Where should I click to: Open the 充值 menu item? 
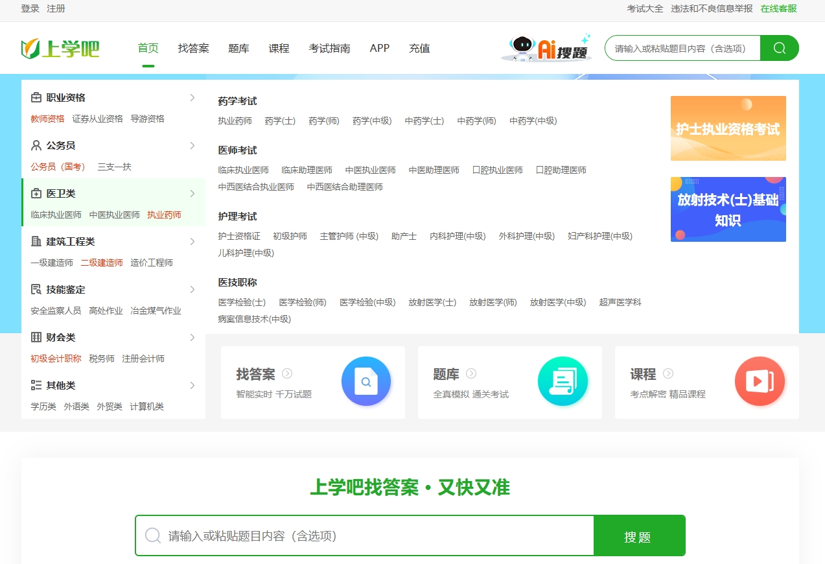(419, 48)
